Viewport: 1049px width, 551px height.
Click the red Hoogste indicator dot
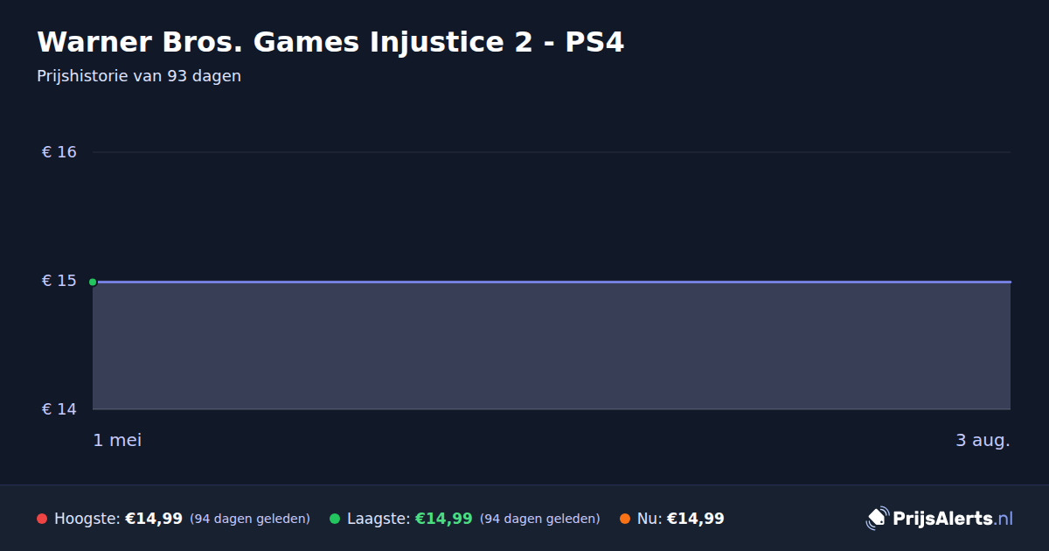coord(42,519)
